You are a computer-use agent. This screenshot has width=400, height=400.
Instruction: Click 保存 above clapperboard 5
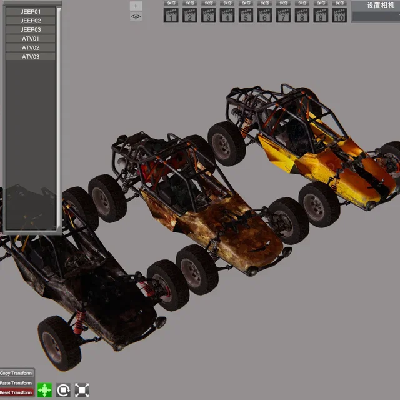coord(246,3)
